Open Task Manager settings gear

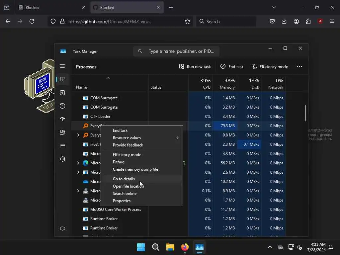62,228
